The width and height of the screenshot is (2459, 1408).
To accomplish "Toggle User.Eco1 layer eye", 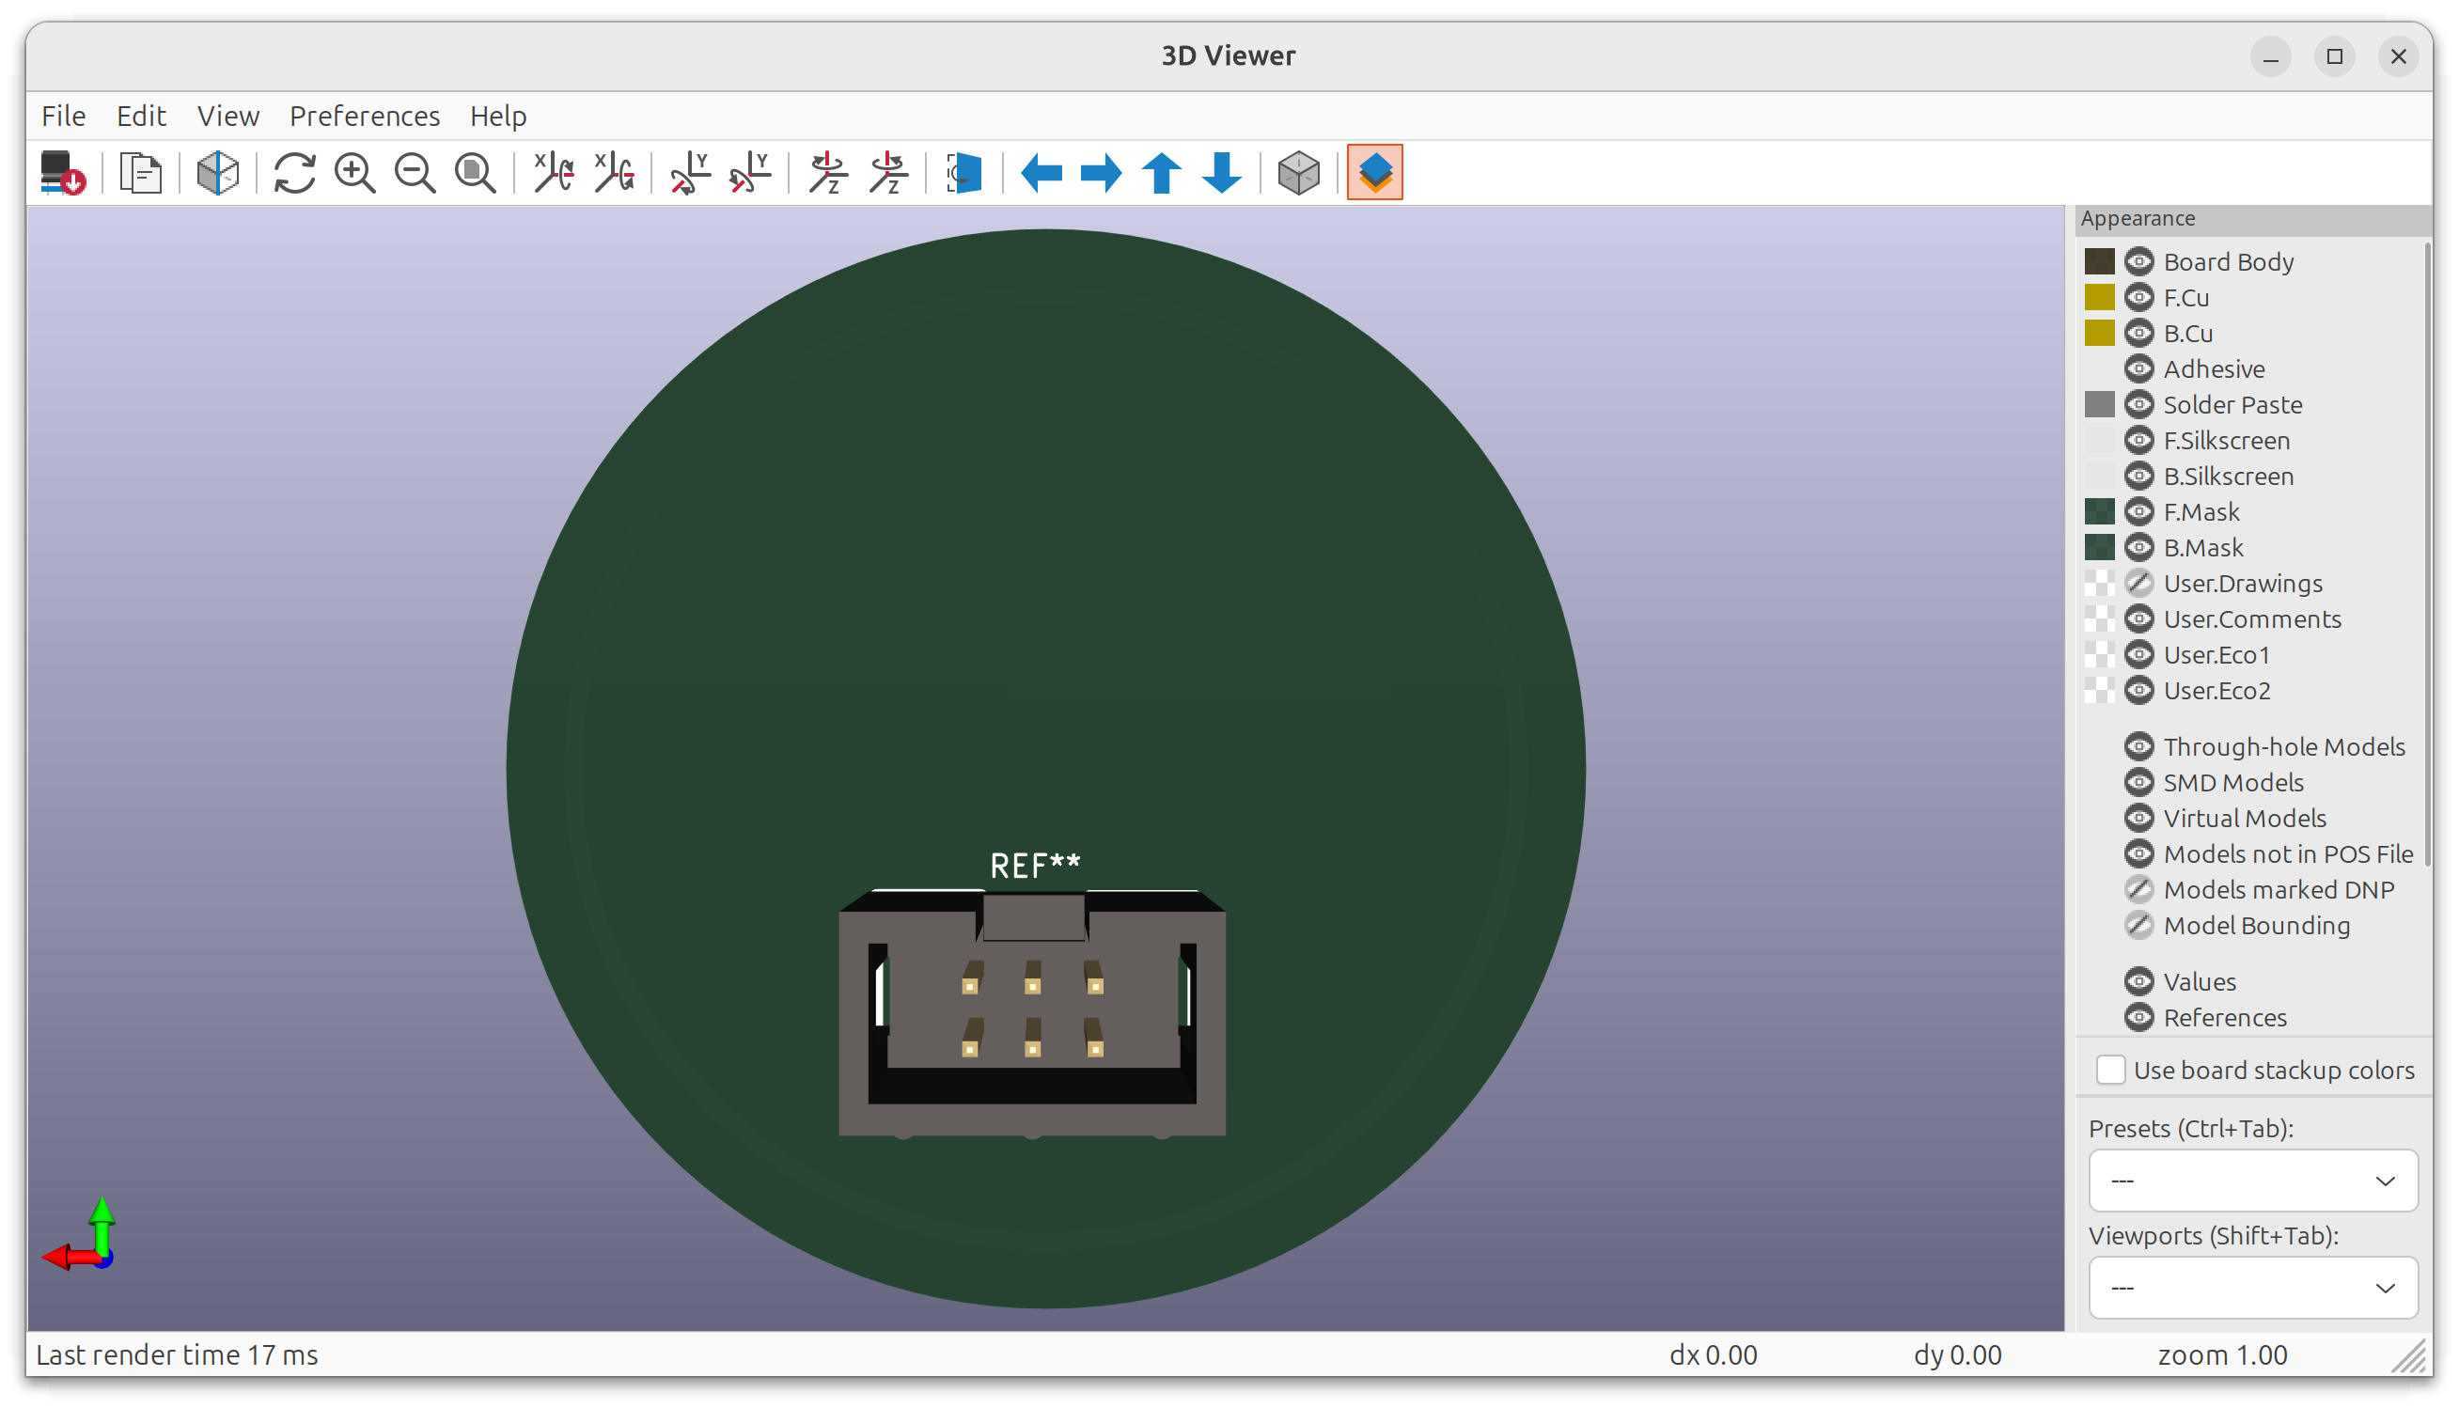I will click(2138, 656).
